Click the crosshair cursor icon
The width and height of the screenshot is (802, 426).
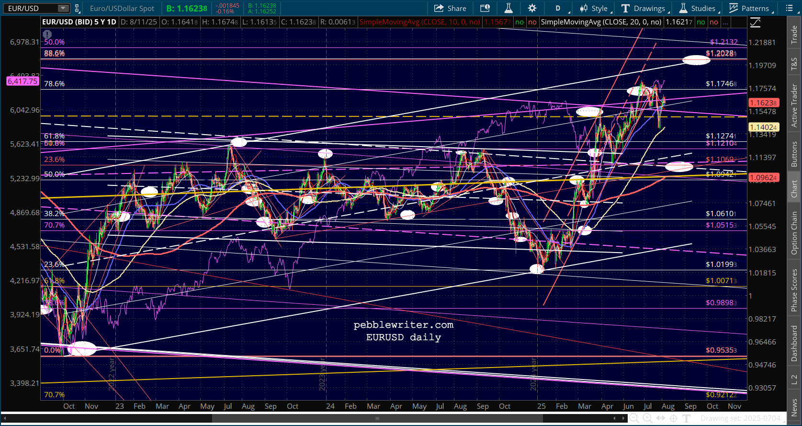pyautogui.click(x=673, y=418)
